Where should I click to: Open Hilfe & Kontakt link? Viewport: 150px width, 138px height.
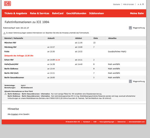tap(128, 4)
